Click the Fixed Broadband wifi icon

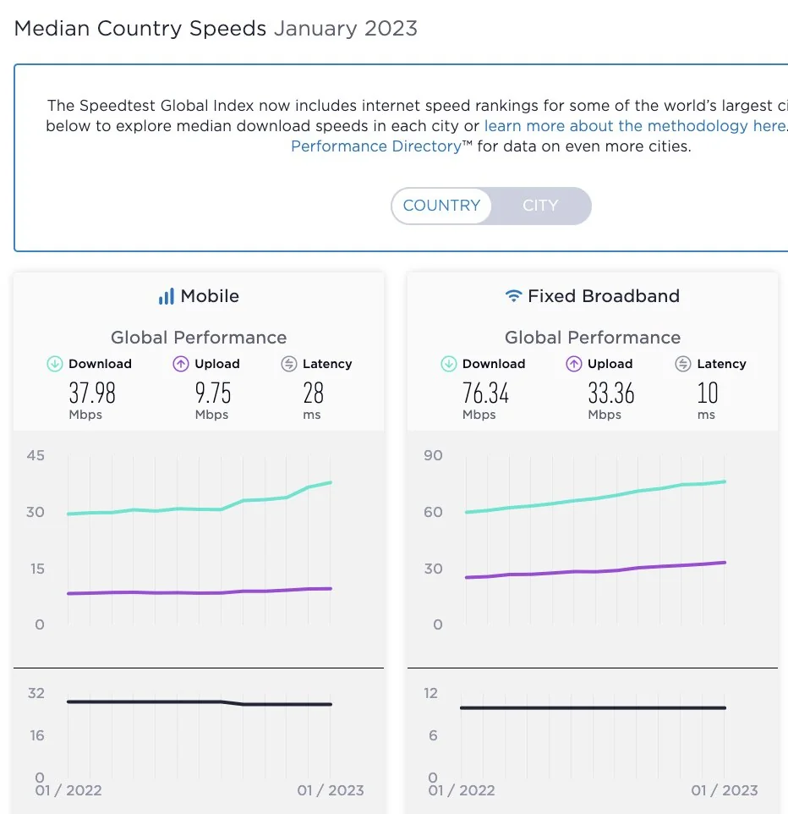pyautogui.click(x=512, y=296)
